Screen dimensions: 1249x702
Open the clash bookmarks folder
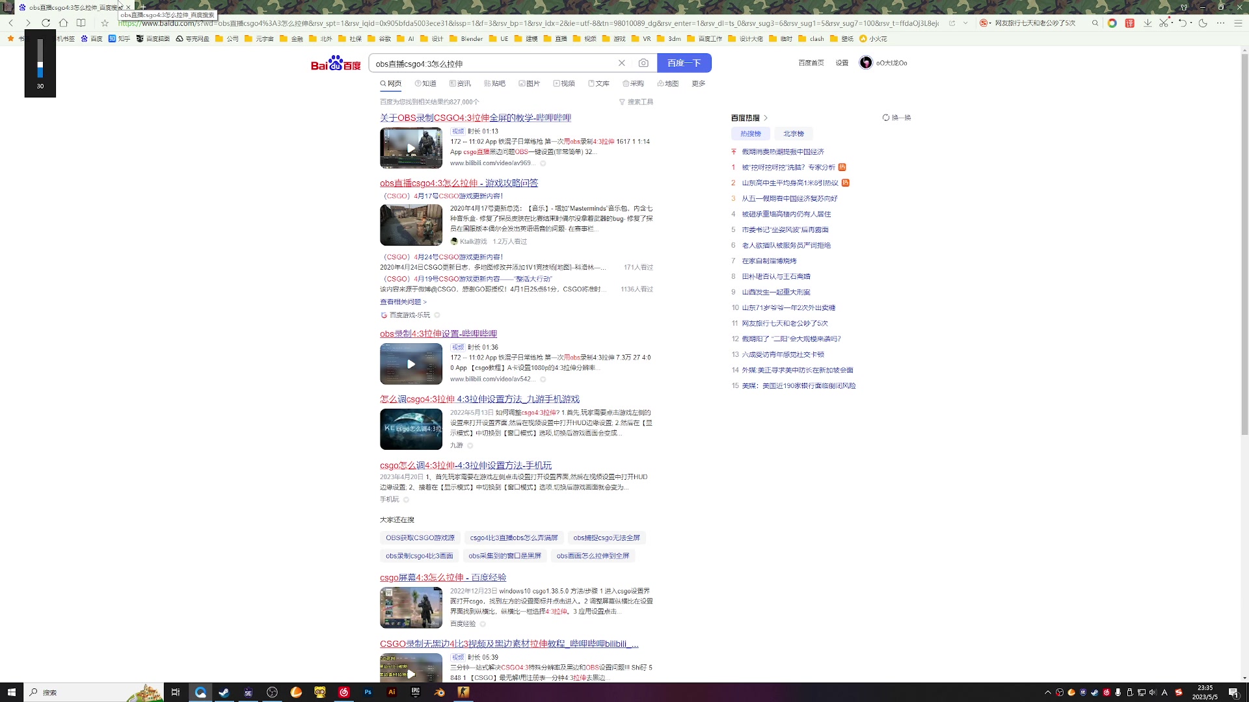(x=811, y=38)
